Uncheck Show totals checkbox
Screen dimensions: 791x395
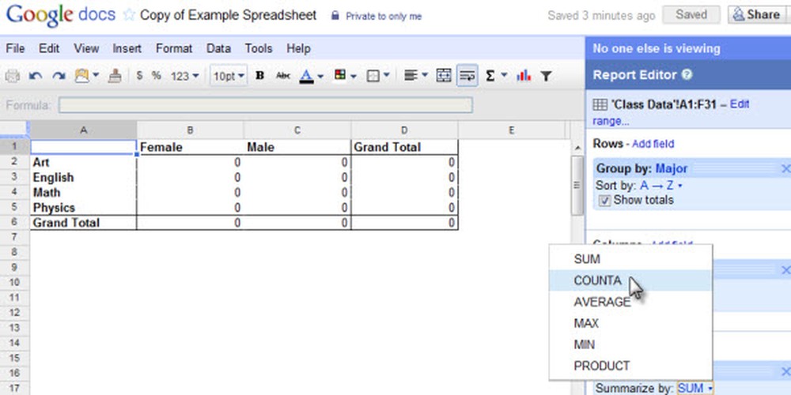click(604, 201)
